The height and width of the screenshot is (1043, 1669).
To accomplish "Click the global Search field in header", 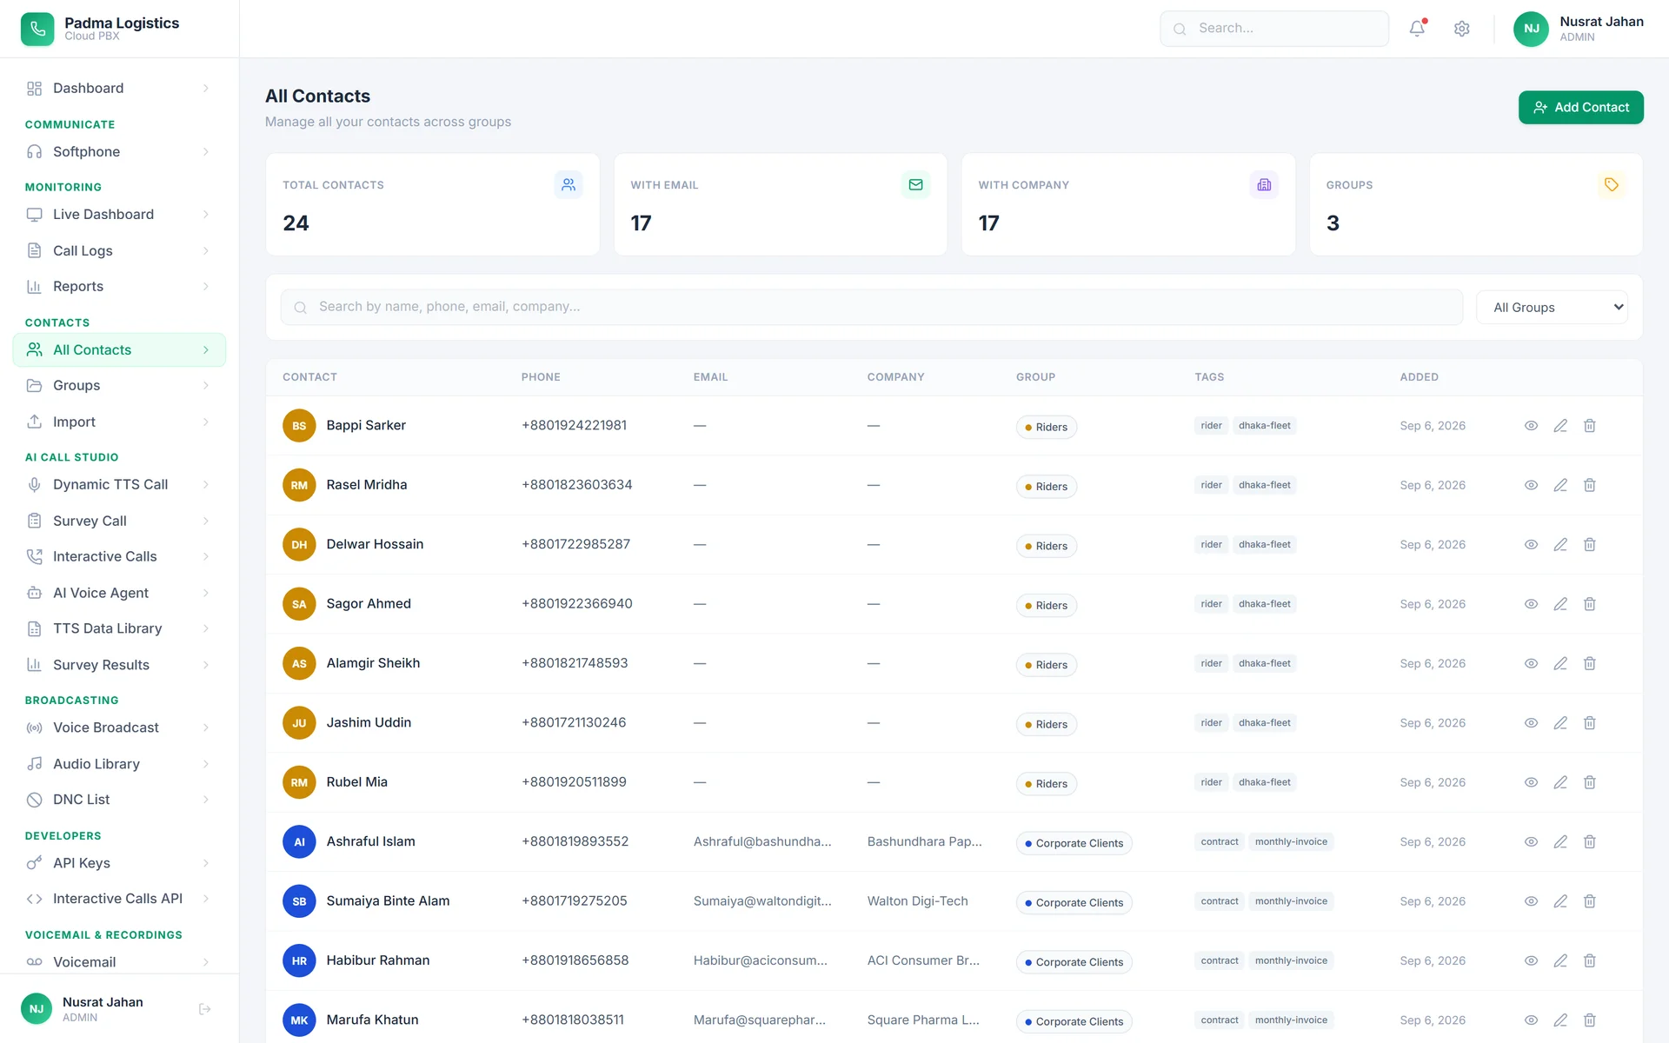I will pyautogui.click(x=1273, y=29).
